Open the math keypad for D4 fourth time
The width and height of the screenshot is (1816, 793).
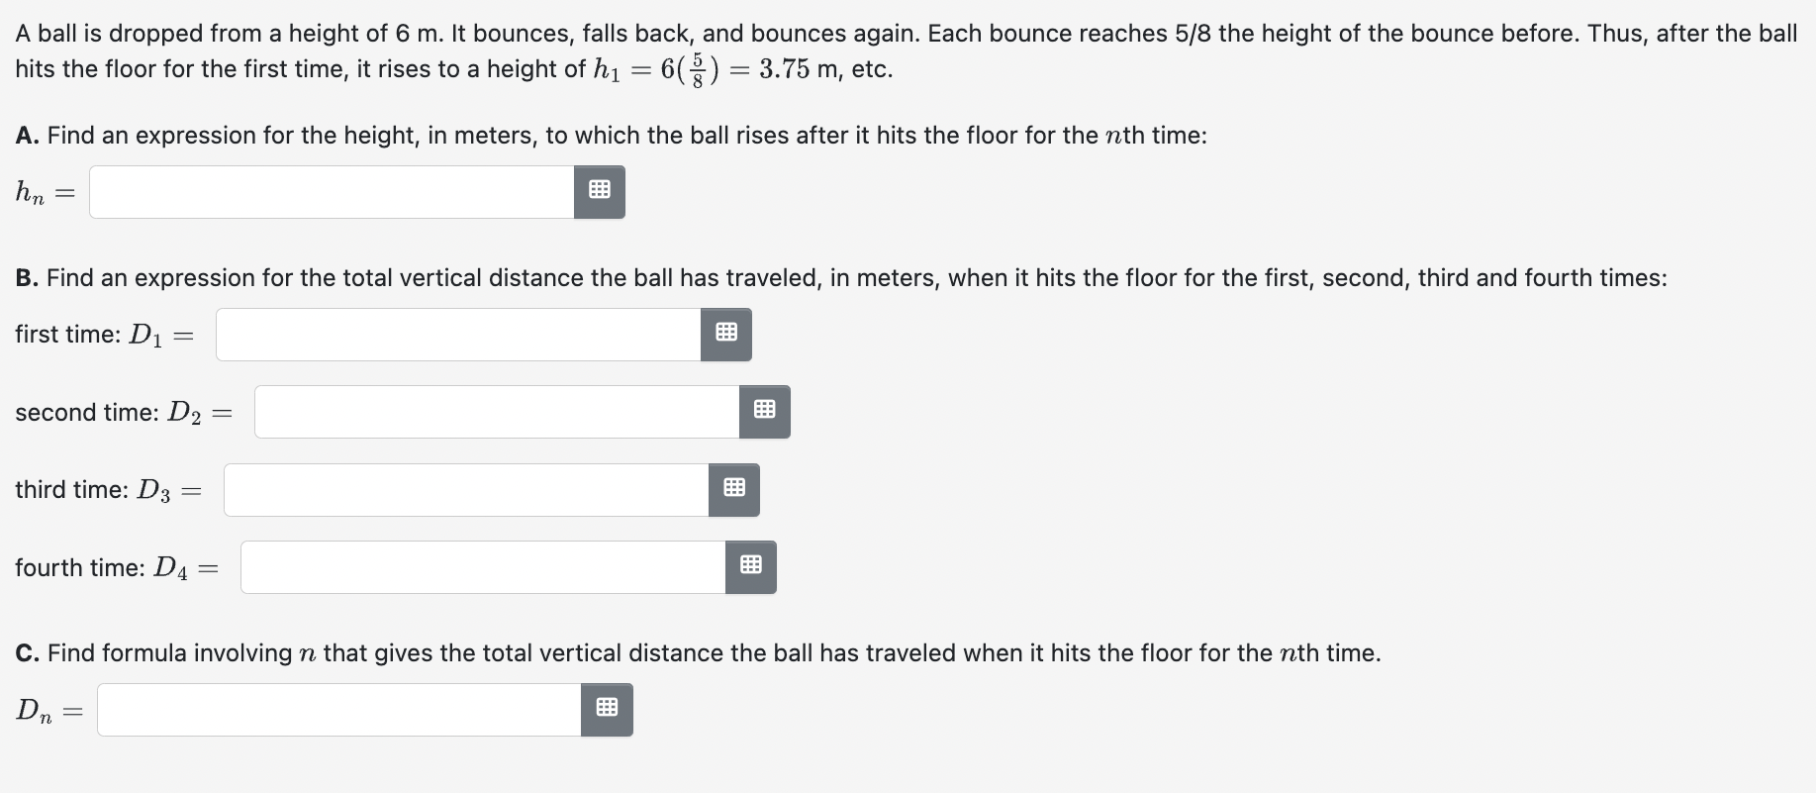[750, 566]
